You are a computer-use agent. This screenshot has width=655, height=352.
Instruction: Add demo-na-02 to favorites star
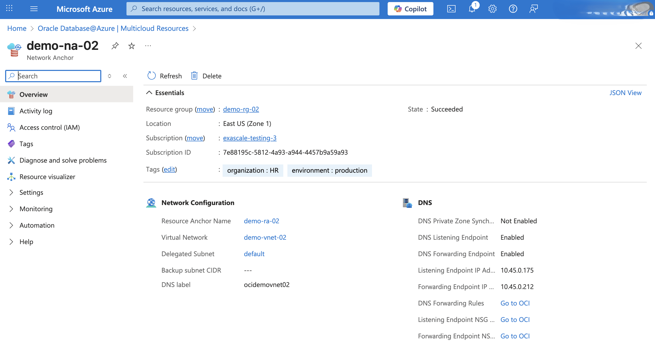(132, 46)
